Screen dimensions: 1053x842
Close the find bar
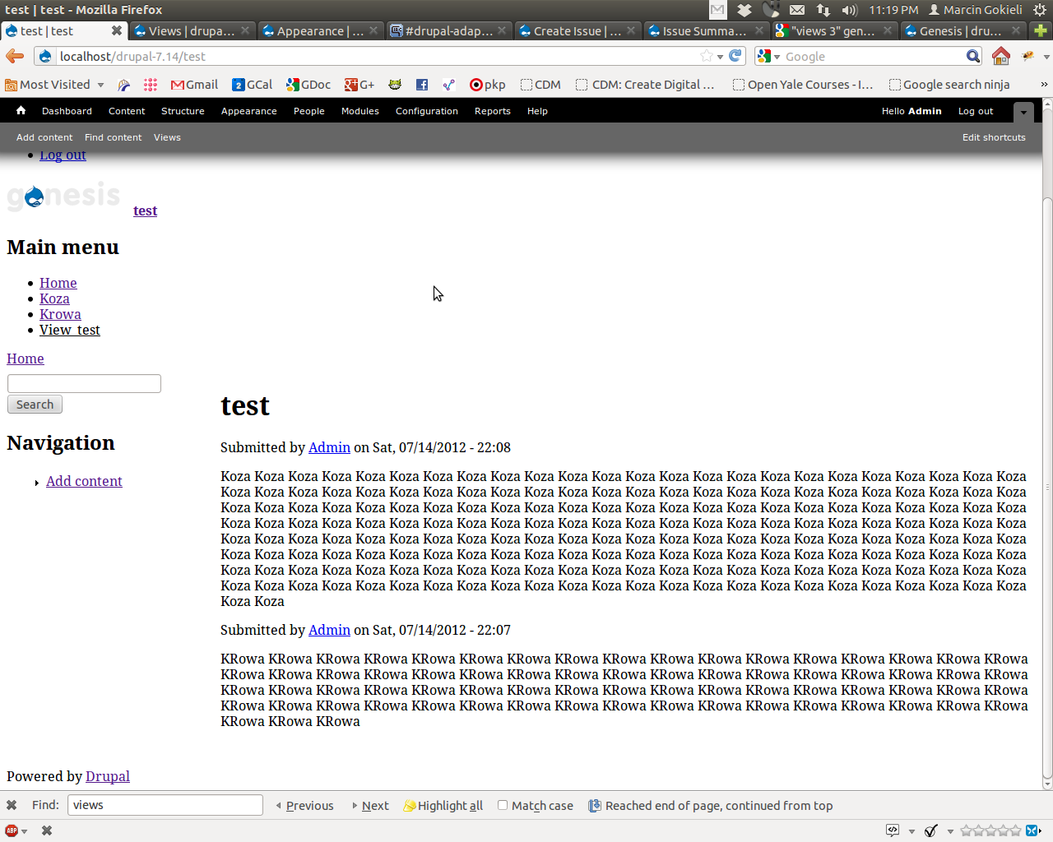[x=12, y=805]
